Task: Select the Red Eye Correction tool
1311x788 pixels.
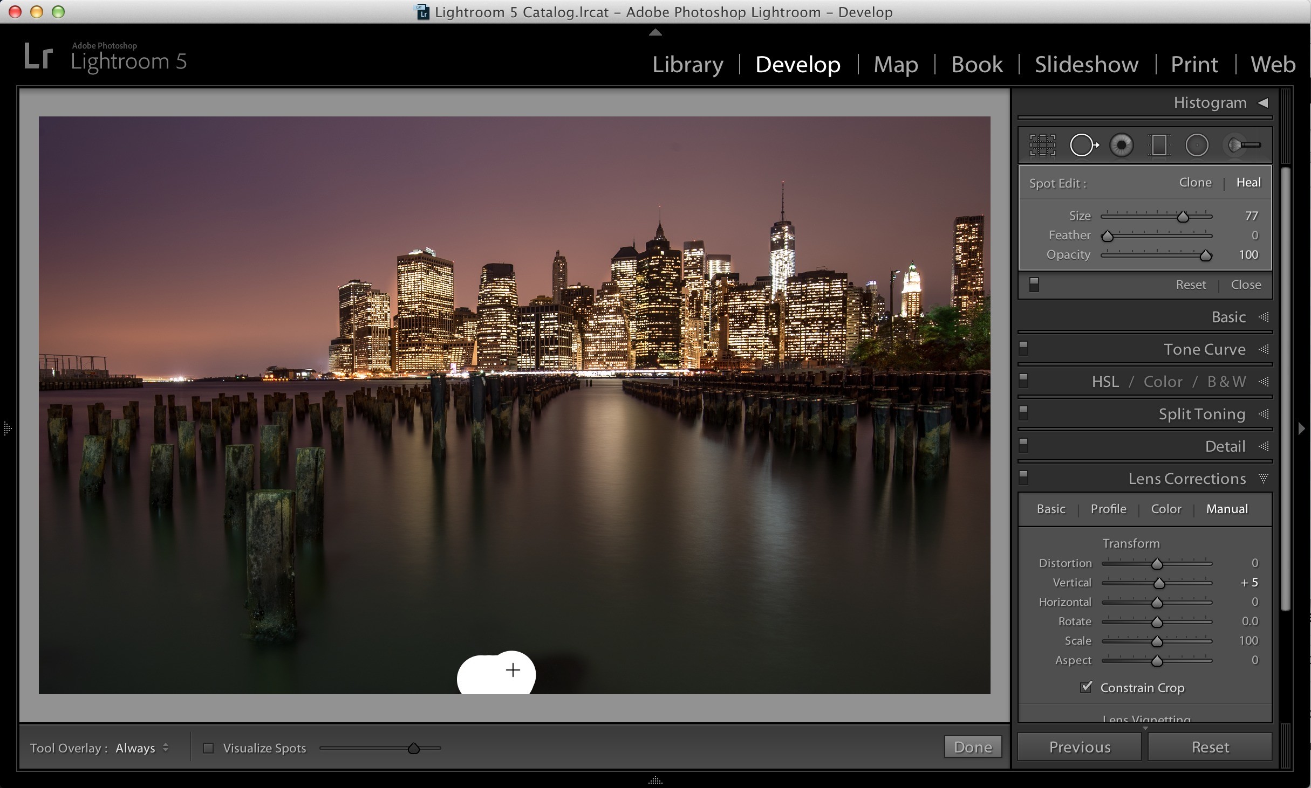Action: [x=1122, y=145]
